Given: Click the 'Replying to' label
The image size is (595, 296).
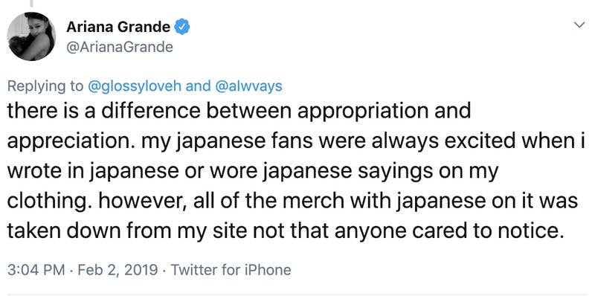Looking at the screenshot, I should pyautogui.click(x=45, y=86).
